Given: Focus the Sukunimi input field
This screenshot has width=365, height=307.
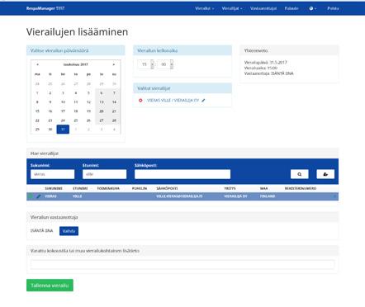Looking at the screenshot, I should 53,174.
